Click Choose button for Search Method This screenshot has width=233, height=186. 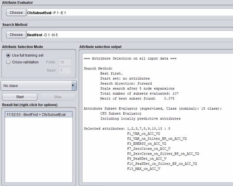click(x=16, y=35)
